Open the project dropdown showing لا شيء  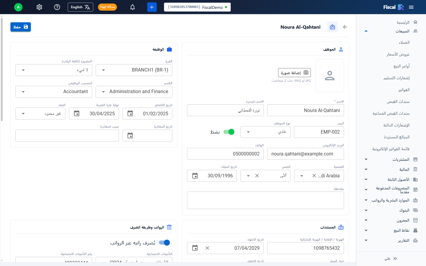[54, 70]
